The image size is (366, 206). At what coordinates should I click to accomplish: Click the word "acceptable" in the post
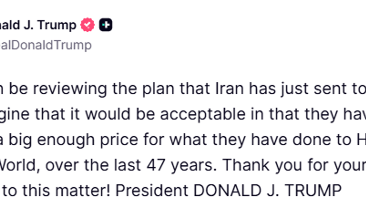point(203,114)
